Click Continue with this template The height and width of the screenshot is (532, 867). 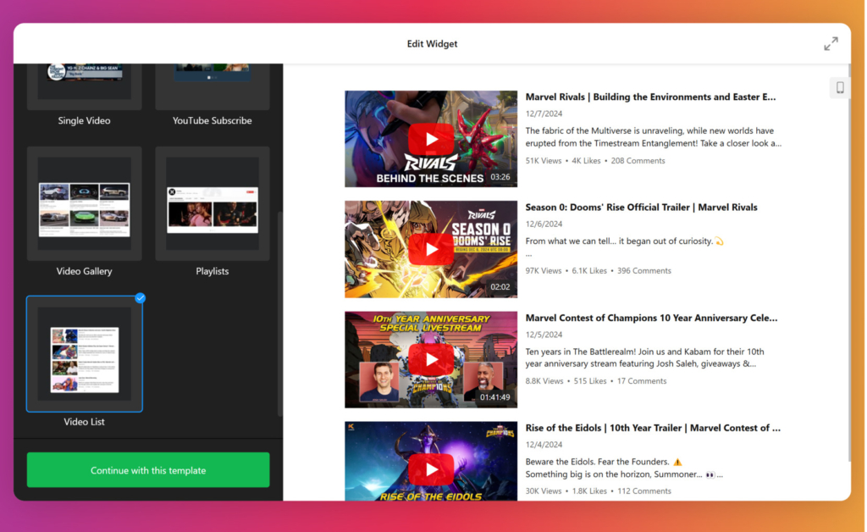tap(147, 469)
